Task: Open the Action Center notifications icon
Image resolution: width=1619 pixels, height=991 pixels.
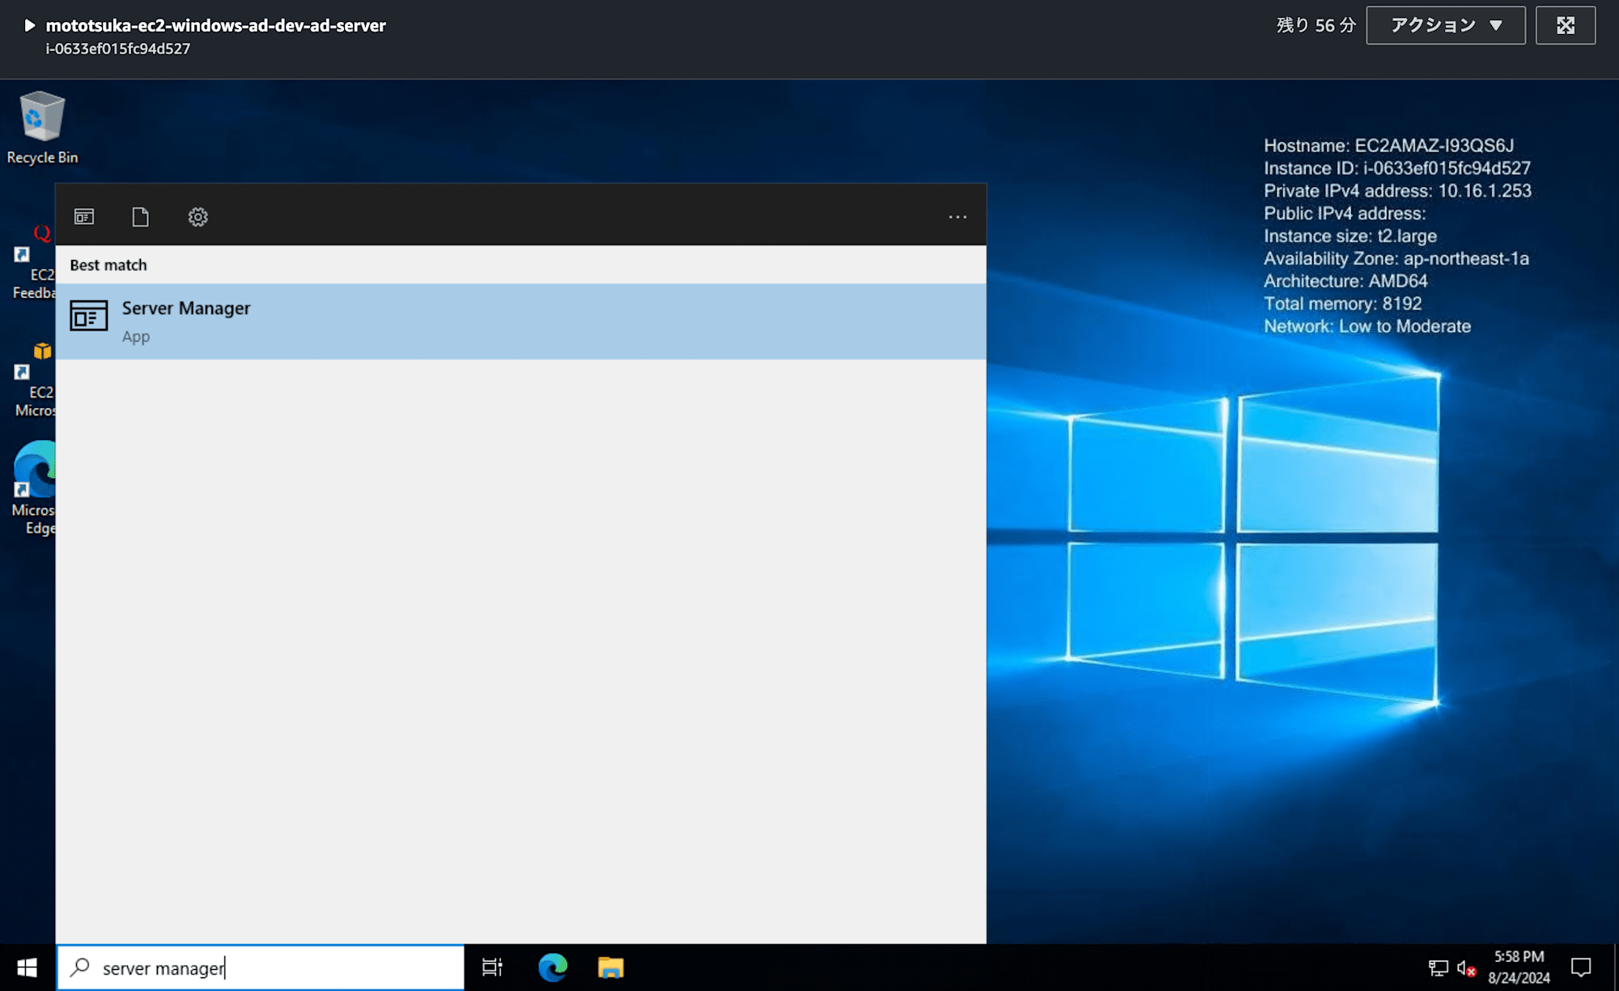Action: coord(1581,968)
